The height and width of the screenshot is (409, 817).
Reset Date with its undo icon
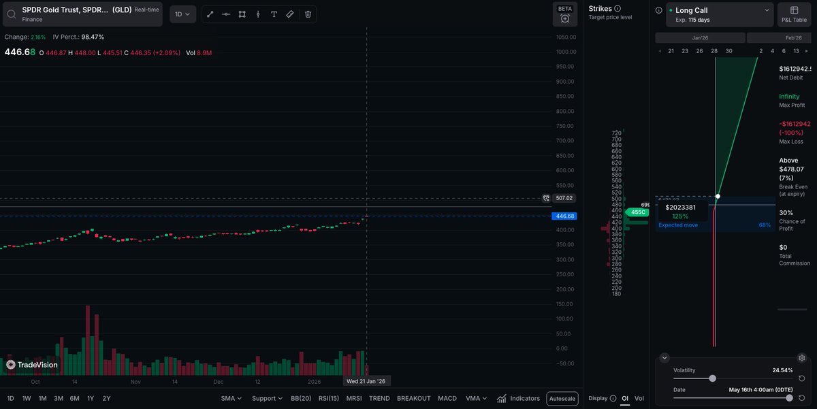pyautogui.click(x=802, y=398)
